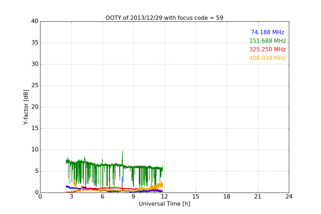321x214 pixels.
Task: Select the green 151.688 MHz legend label
Action: coord(267,41)
